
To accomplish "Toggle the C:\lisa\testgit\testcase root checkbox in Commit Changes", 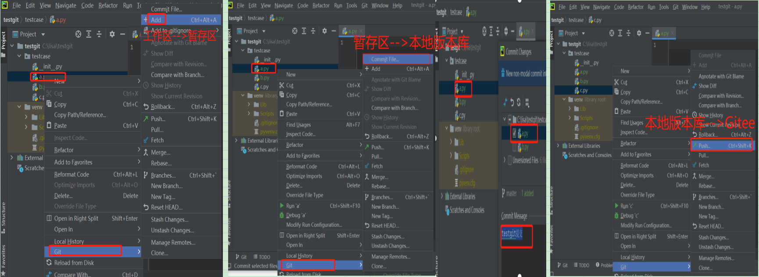I will 510,119.
